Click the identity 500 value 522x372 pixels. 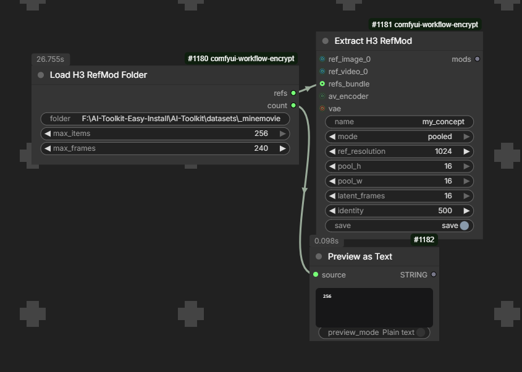click(x=445, y=211)
